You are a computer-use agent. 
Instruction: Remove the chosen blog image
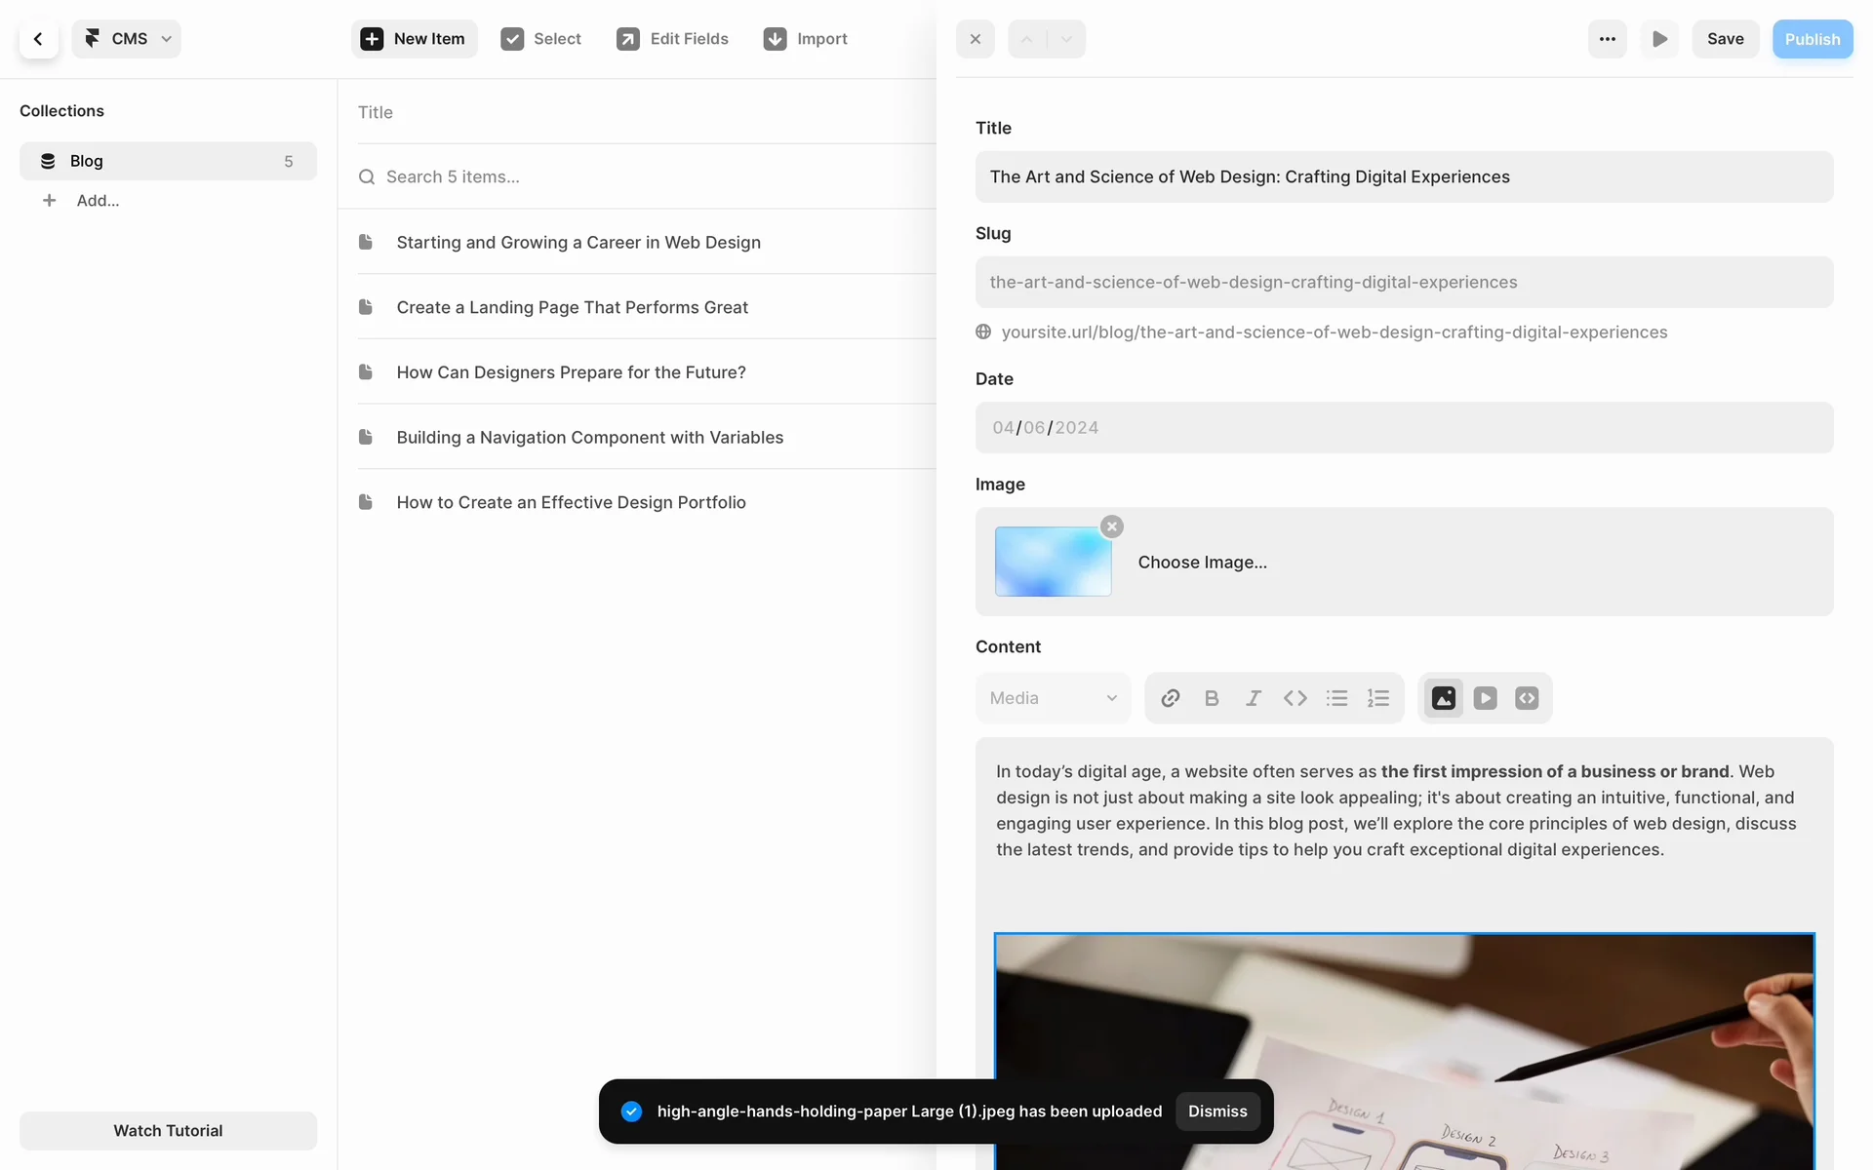click(1112, 526)
